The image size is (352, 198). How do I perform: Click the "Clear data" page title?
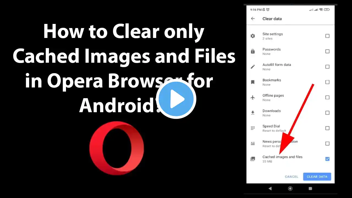(272, 19)
